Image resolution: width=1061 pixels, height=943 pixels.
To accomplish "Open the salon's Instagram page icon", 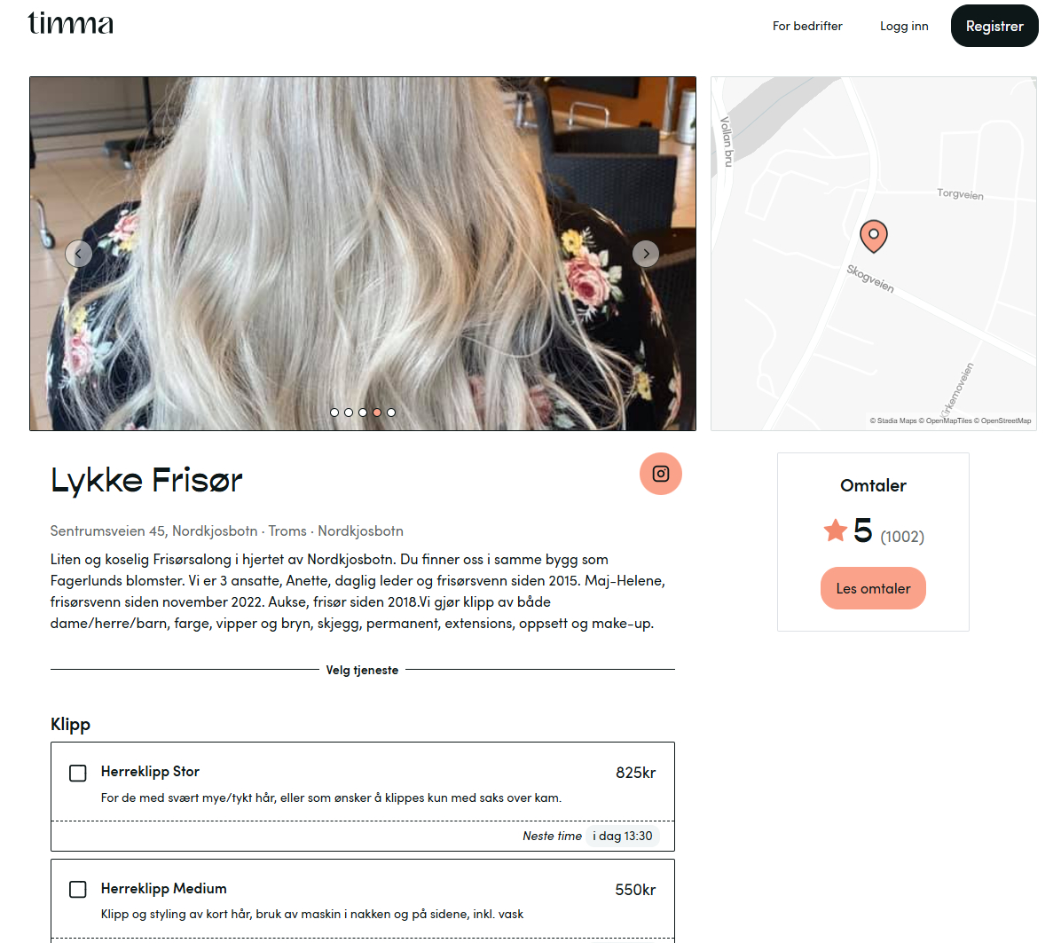I will click(660, 474).
